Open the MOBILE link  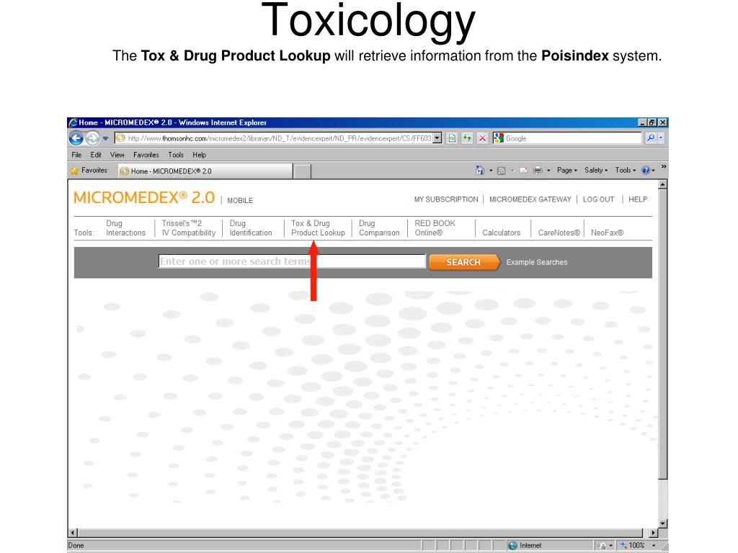240,200
